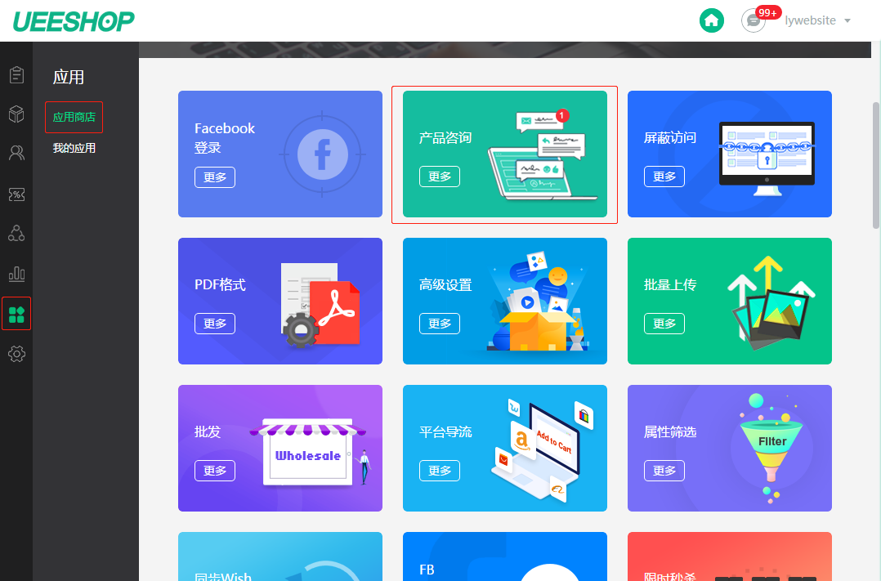Click 更多 on the 属性筛选 card
Viewport: 881px width, 581px height.
pyautogui.click(x=664, y=471)
